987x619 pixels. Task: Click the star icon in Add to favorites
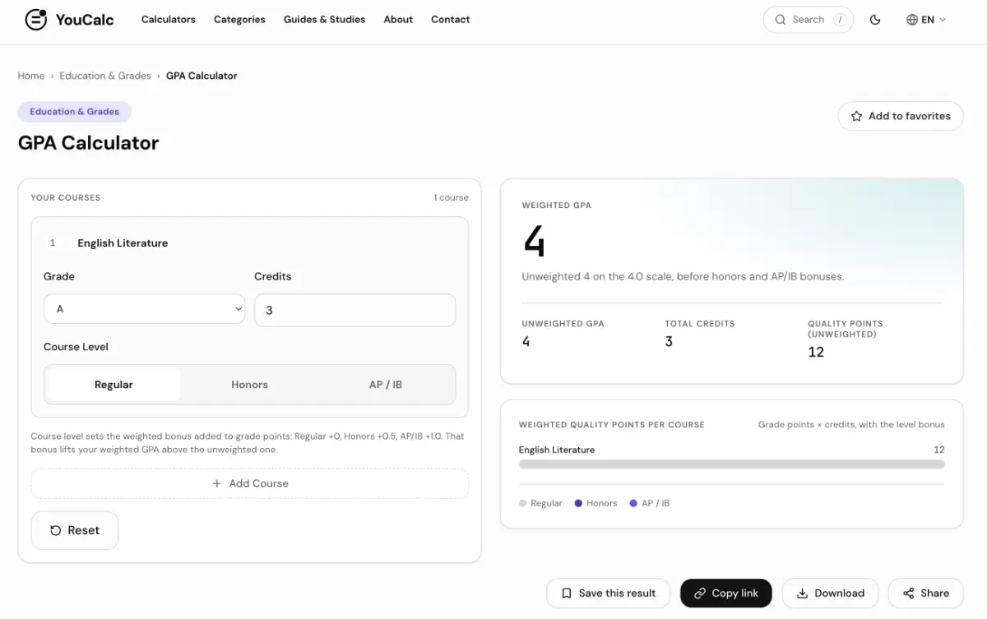coord(856,116)
